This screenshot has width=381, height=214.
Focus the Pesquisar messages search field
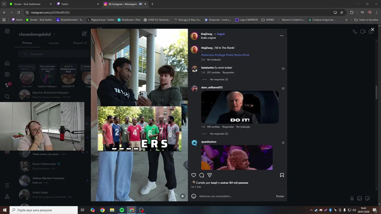click(54, 54)
